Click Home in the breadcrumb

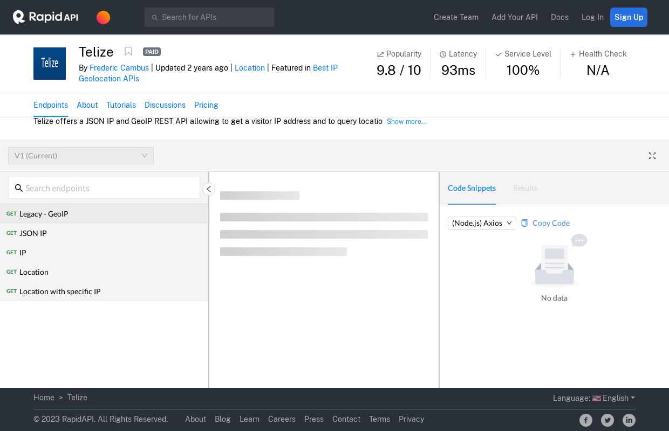pos(44,398)
